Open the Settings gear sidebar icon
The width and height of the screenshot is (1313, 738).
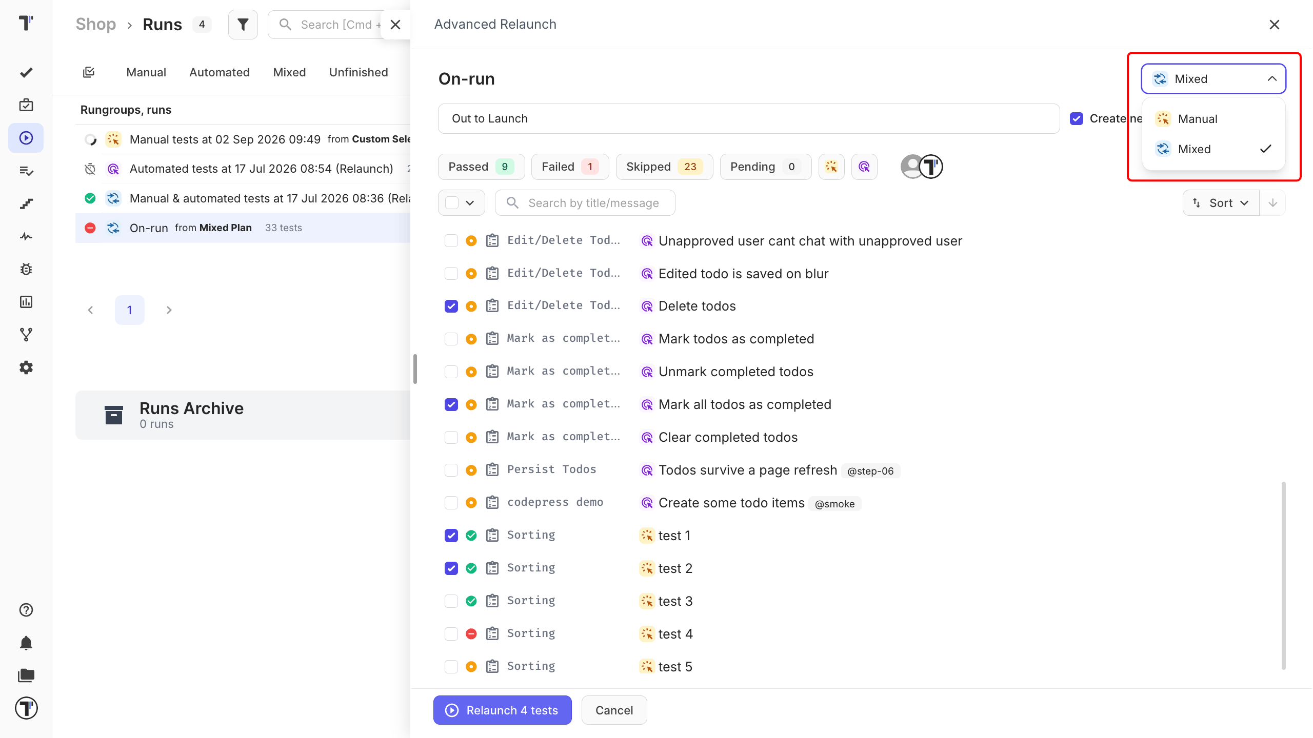tap(26, 367)
